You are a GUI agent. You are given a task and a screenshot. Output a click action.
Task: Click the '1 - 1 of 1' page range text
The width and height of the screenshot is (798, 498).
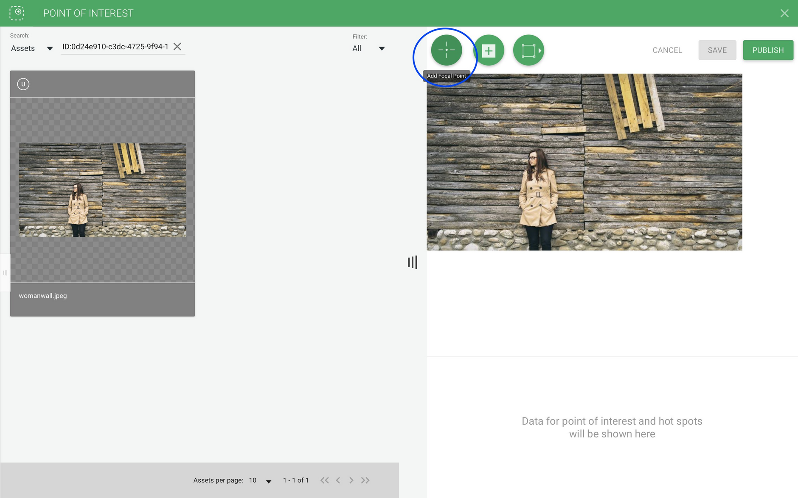coord(296,480)
